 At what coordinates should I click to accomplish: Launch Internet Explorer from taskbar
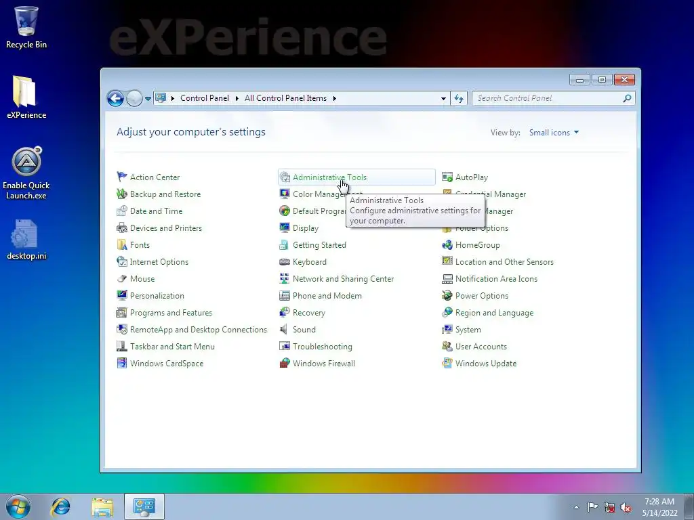tap(60, 506)
